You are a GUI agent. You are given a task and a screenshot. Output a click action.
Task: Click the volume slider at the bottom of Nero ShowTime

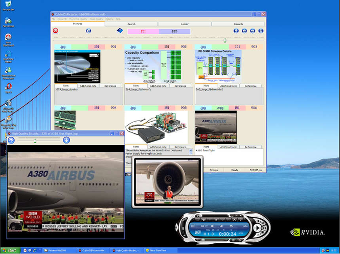pyautogui.click(x=212, y=240)
